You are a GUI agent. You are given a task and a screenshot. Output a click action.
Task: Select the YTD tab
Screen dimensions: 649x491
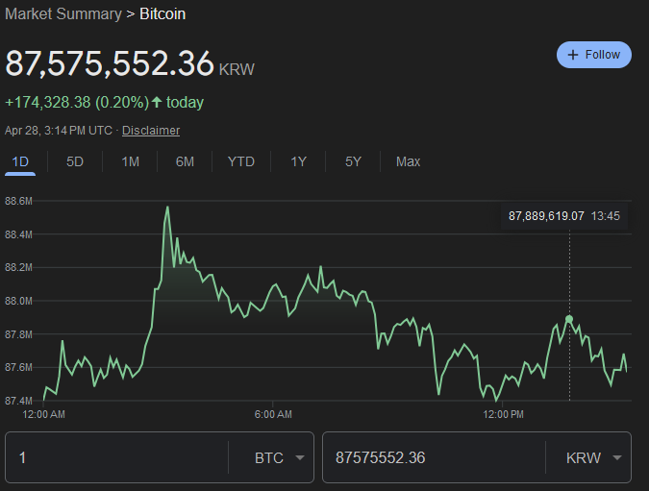[x=240, y=161]
